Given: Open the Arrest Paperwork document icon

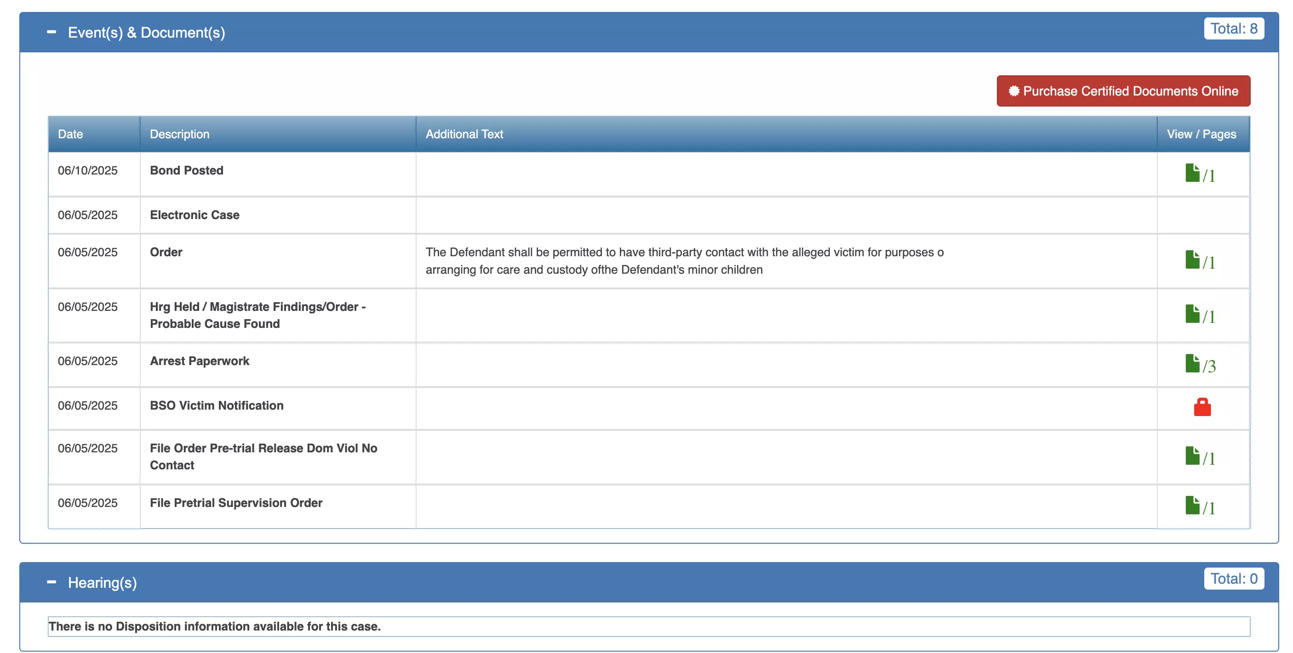Looking at the screenshot, I should click(x=1192, y=364).
